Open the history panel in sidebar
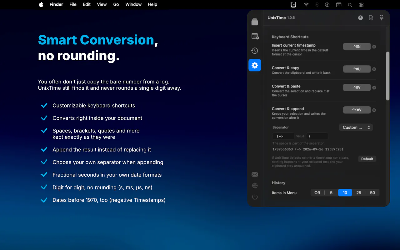This screenshot has height=250, width=400. pos(255,51)
